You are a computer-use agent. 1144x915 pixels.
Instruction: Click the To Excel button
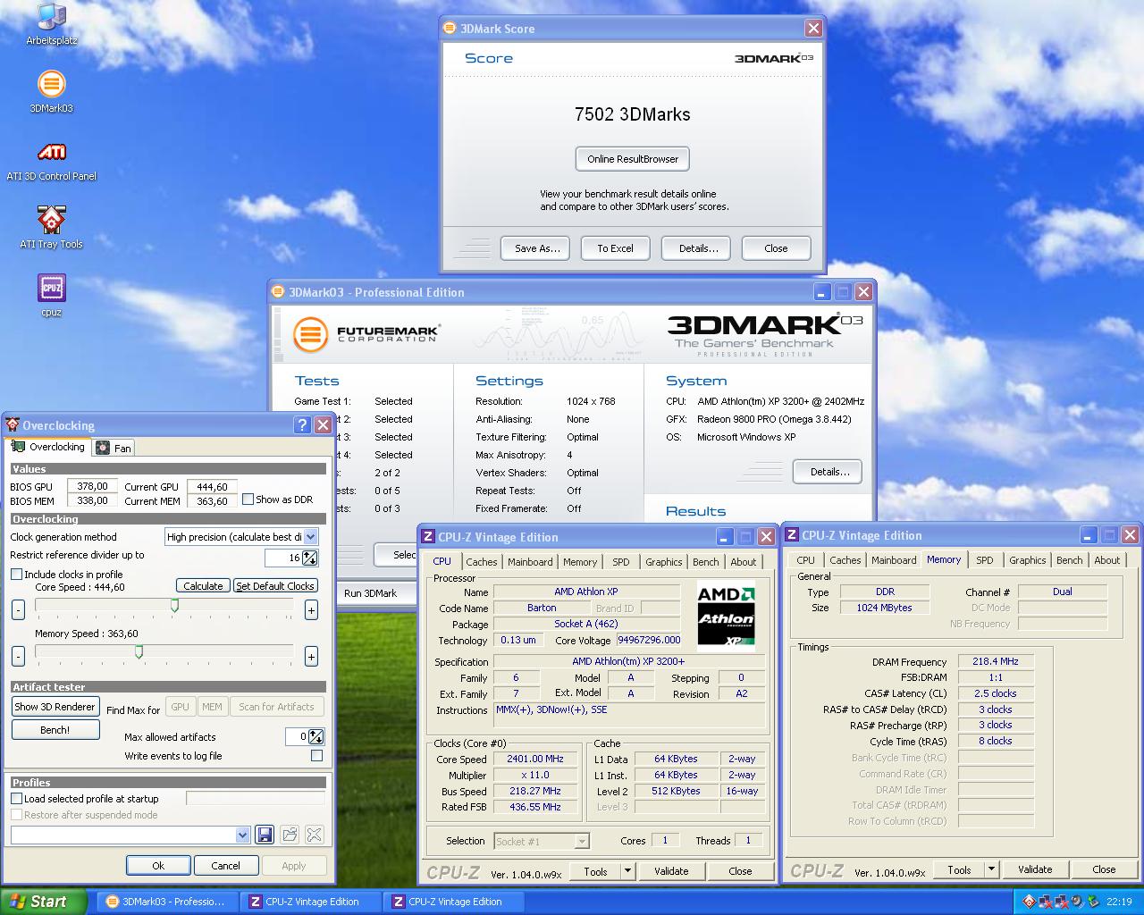615,248
